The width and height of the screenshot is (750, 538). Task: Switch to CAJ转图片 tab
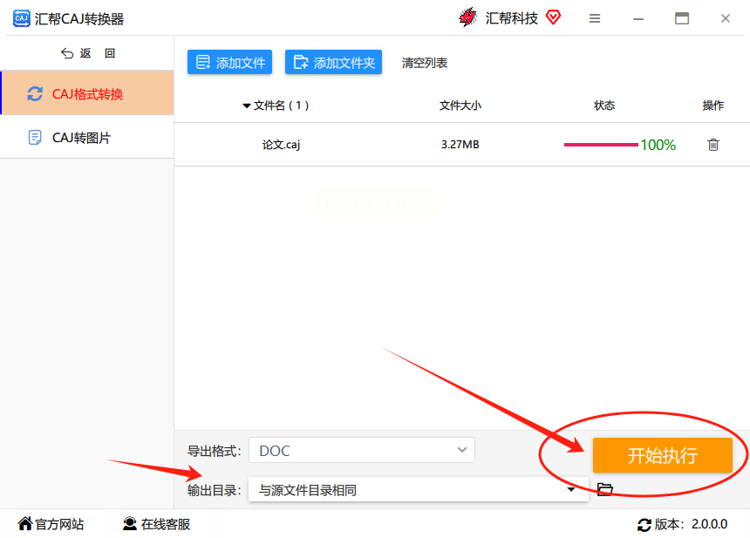click(87, 138)
